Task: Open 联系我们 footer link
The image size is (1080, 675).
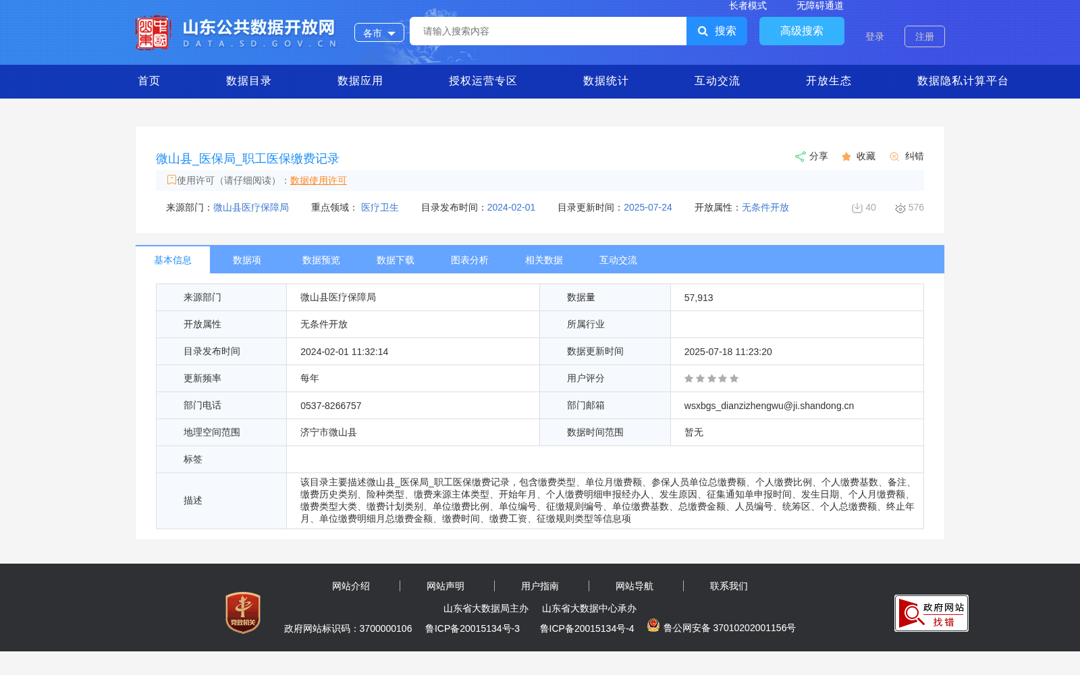Action: point(729,586)
